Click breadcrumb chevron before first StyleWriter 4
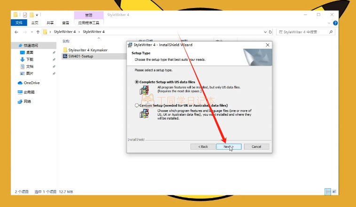The width and height of the screenshot is (356, 207). point(50,32)
